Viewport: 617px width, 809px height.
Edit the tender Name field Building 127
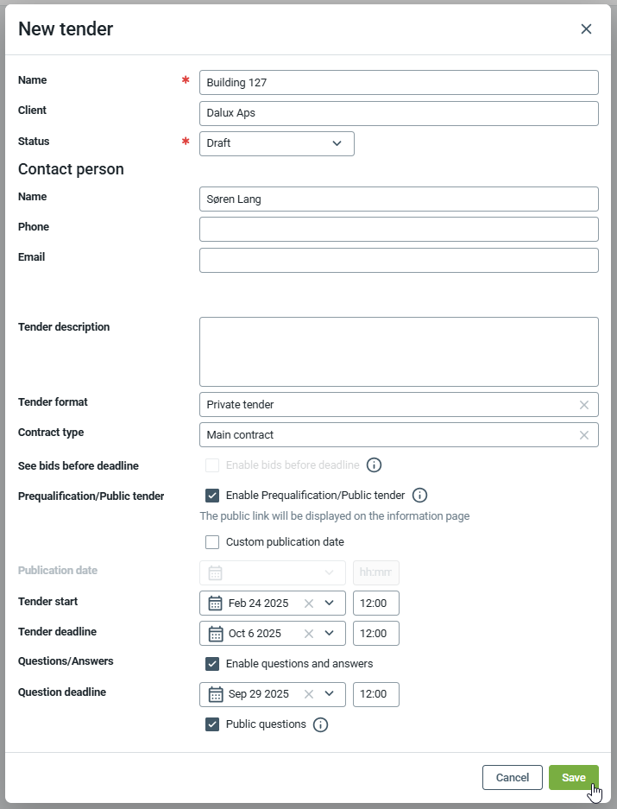[399, 83]
